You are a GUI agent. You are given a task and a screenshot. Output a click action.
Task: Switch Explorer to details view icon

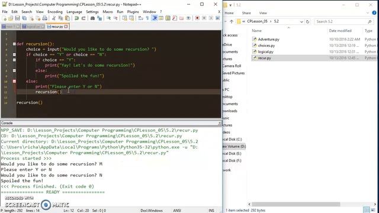[367, 210]
